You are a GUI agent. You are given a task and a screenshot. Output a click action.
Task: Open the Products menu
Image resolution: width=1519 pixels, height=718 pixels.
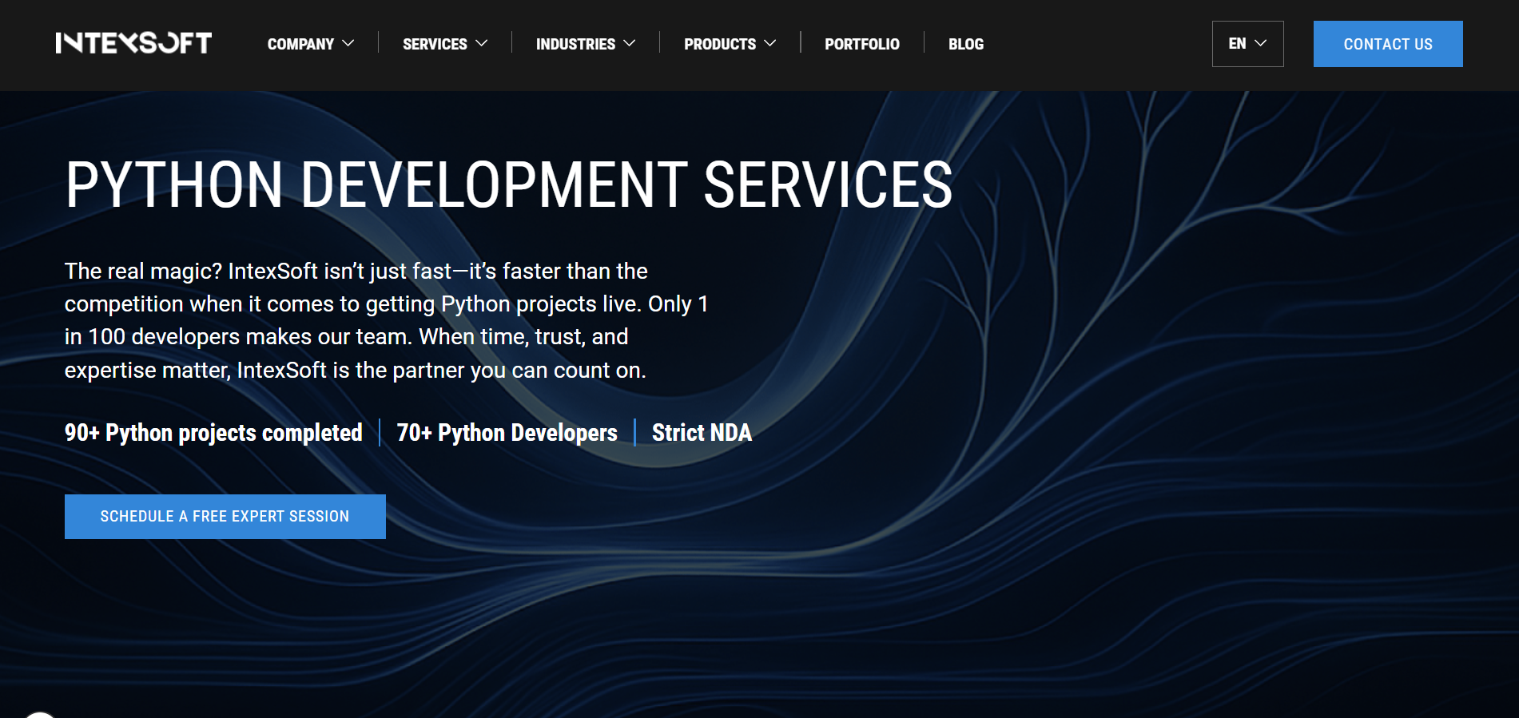click(719, 45)
